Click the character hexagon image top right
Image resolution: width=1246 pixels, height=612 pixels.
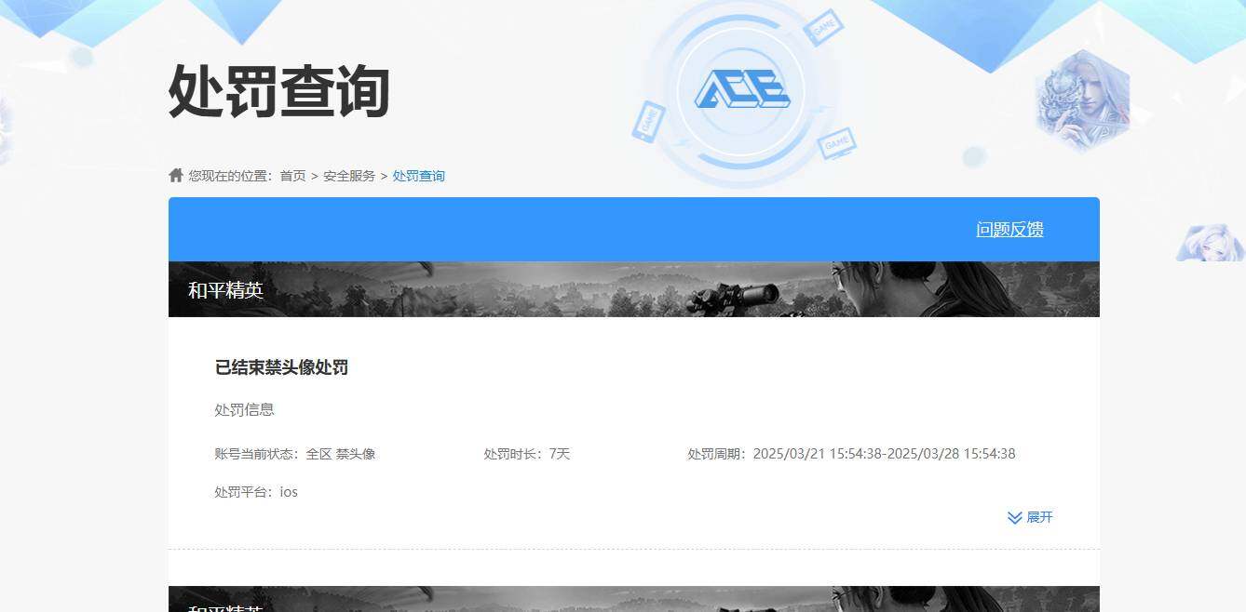tap(1082, 100)
